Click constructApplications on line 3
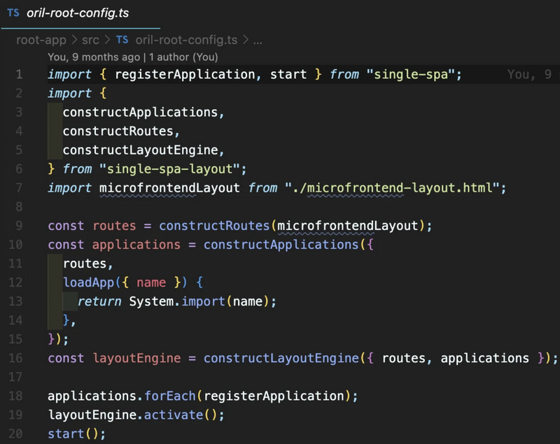This screenshot has height=444, width=560. point(141,113)
